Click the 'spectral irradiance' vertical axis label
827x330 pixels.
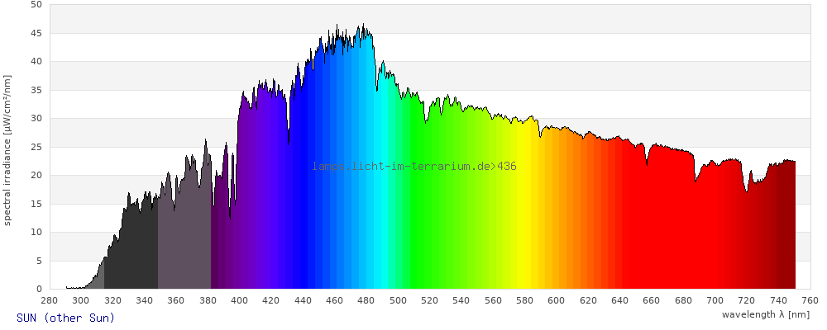[7, 149]
